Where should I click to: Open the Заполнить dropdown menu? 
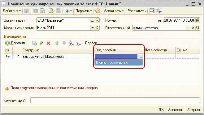[114, 11]
